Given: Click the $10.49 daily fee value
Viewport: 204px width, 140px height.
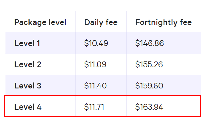Looking at the screenshot, I should click(x=96, y=43).
